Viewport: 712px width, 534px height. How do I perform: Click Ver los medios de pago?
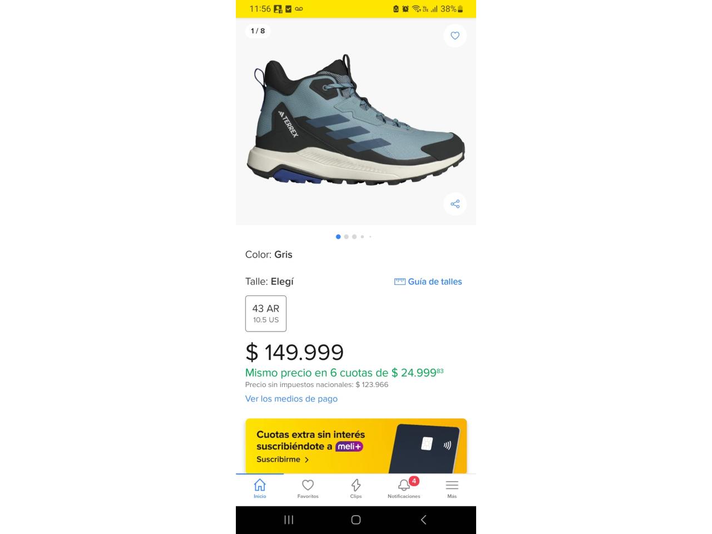tap(291, 399)
